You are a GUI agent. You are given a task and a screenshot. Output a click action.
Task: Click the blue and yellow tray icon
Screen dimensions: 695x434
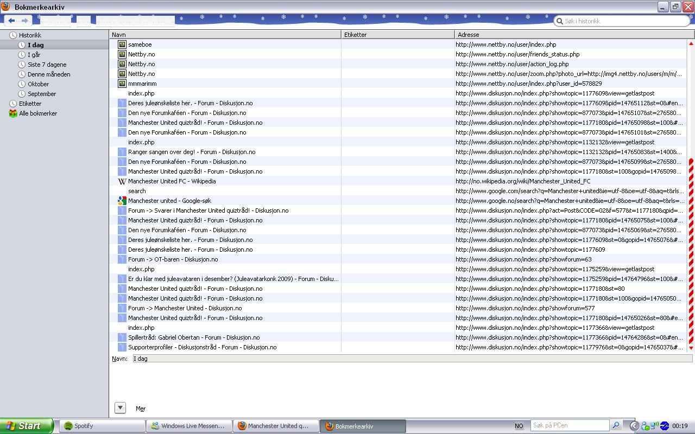[664, 426]
